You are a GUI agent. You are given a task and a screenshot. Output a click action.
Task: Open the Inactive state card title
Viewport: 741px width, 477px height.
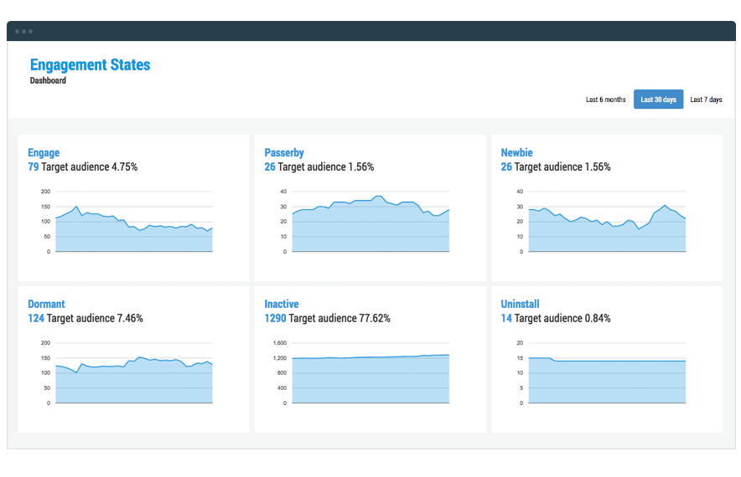point(281,305)
